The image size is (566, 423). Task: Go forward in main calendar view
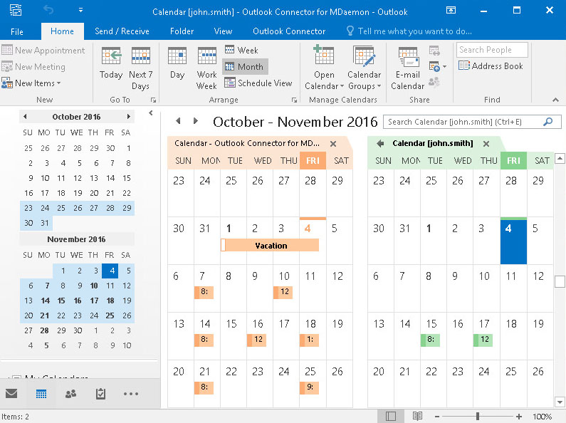click(x=195, y=121)
